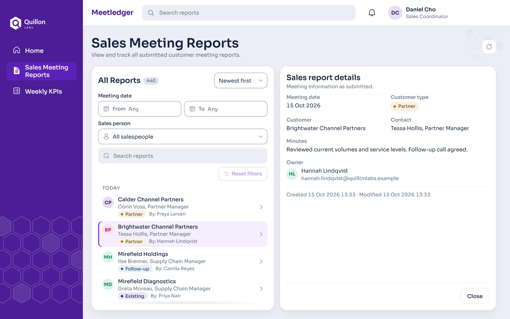Click 'Ilse Brenner, Supply Chain Manager' text
The height and width of the screenshot is (319, 510).
(162, 261)
